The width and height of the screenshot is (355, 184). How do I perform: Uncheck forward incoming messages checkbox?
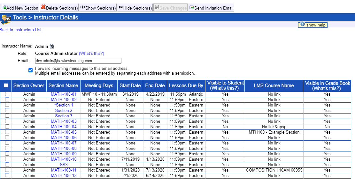[31, 70]
